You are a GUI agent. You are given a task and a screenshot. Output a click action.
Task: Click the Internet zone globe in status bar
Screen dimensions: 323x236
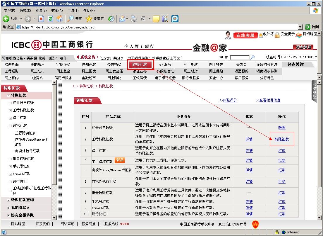coord(284,232)
